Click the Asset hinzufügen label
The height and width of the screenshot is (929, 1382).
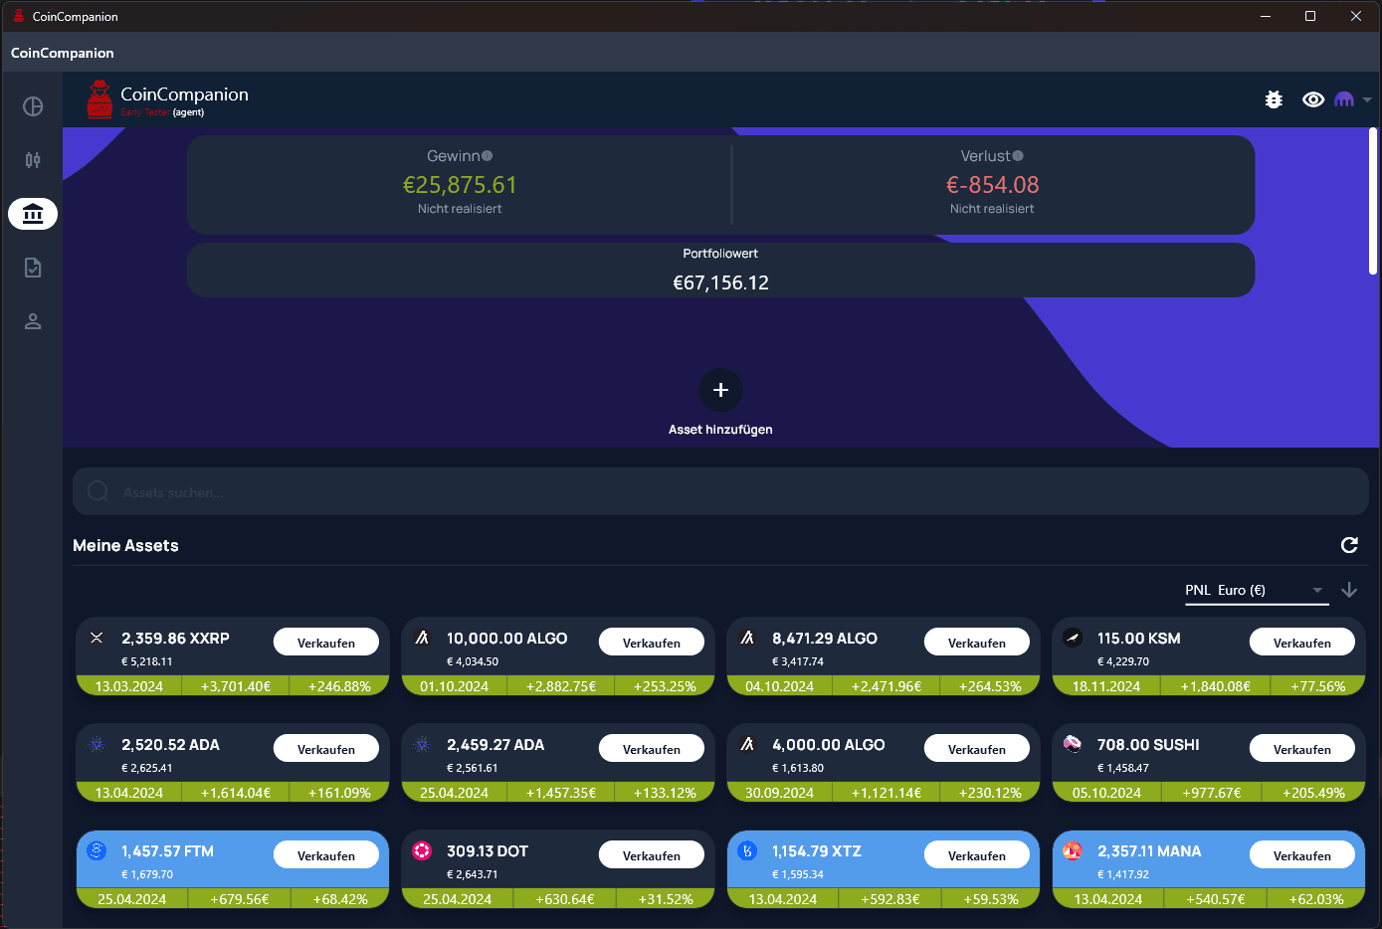(x=720, y=430)
